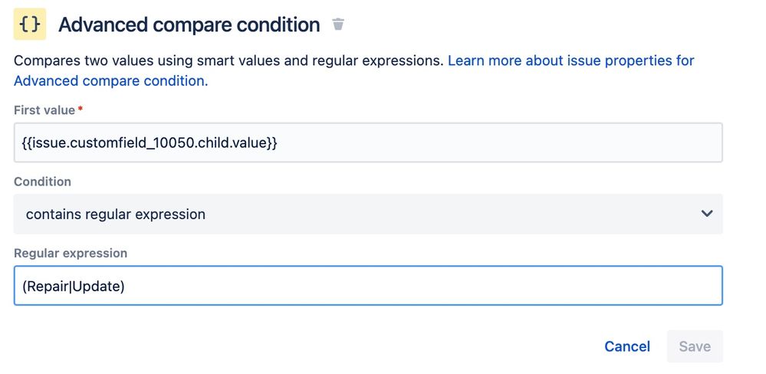Click the "Advanced compare condition" heading
766x374 pixels.
(x=189, y=25)
